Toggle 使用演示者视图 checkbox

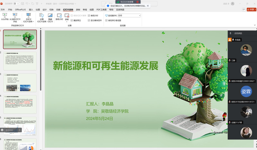tap(107, 20)
